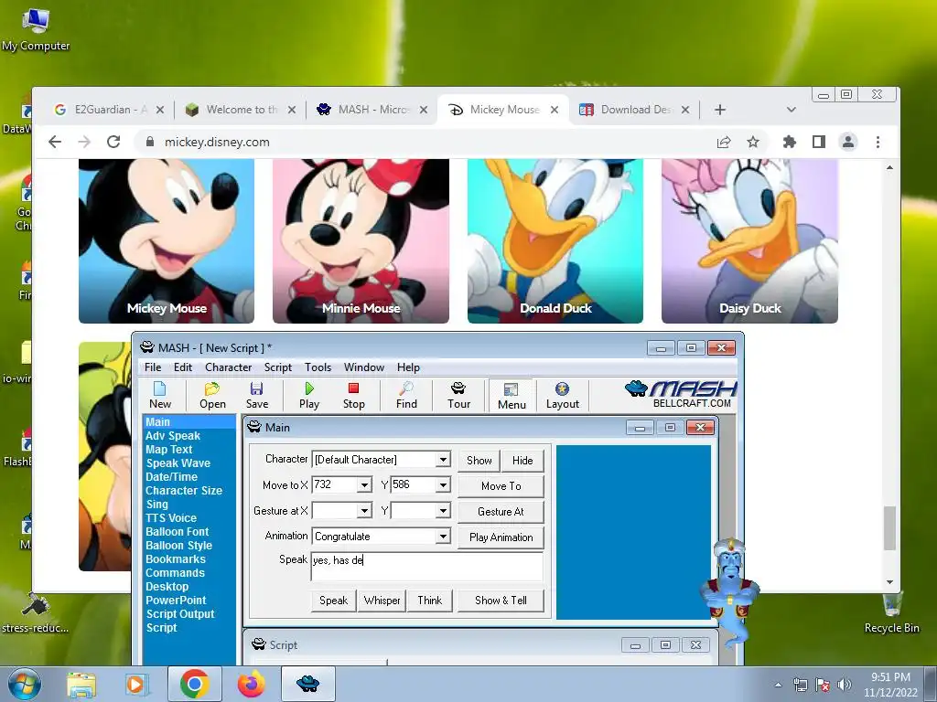
Task: Open Chrome three-dot menu
Action: click(878, 142)
